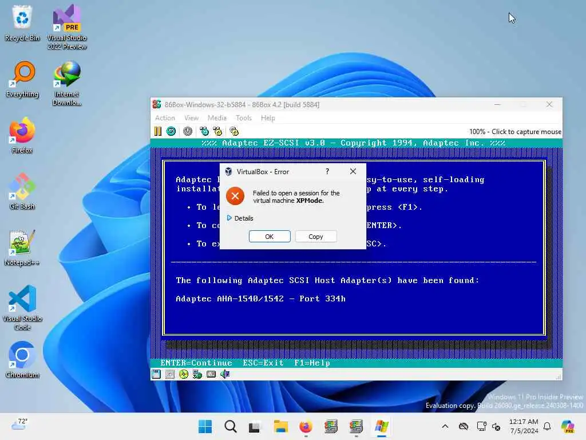Open the Media menu in 86Box
The height and width of the screenshot is (440, 586).
(217, 118)
